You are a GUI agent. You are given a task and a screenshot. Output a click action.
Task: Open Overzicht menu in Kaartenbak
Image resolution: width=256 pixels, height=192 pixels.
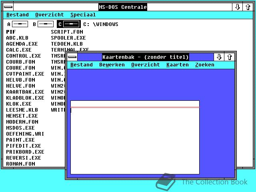click(146, 65)
